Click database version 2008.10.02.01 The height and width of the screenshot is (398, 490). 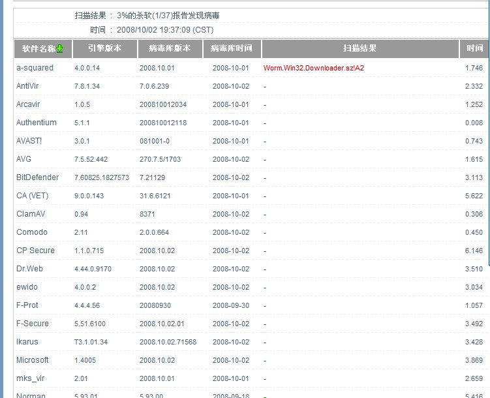pyautogui.click(x=162, y=324)
